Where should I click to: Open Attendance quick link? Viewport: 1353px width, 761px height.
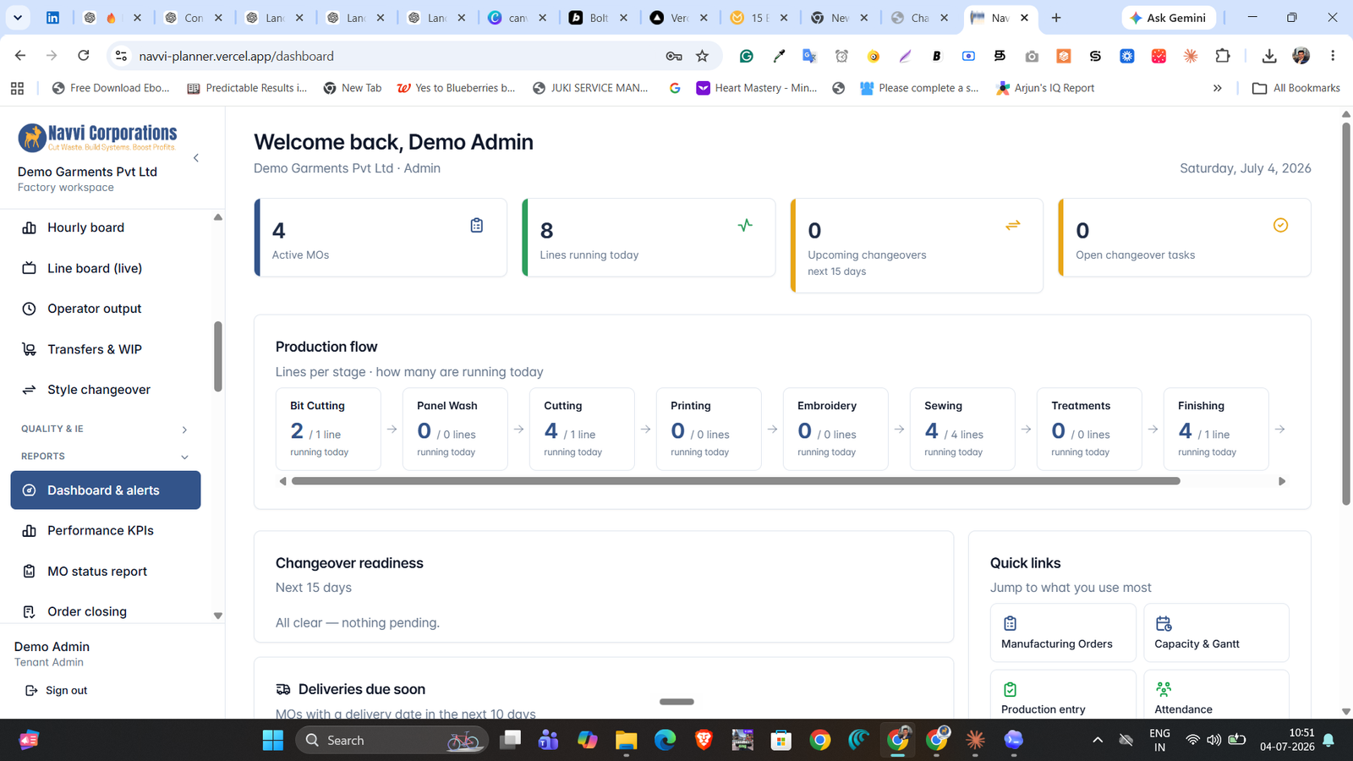coord(1216,695)
